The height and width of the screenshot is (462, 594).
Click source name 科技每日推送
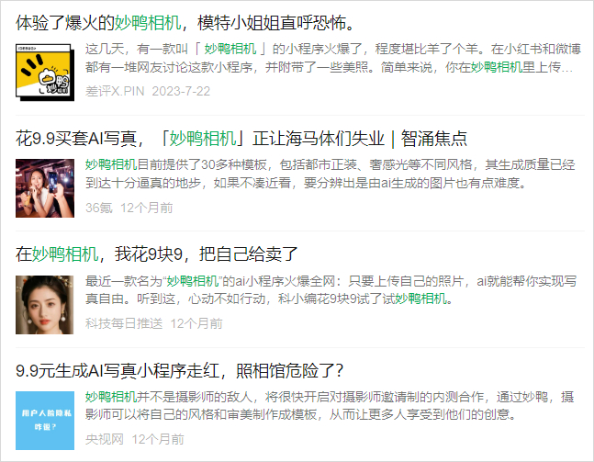tap(124, 323)
